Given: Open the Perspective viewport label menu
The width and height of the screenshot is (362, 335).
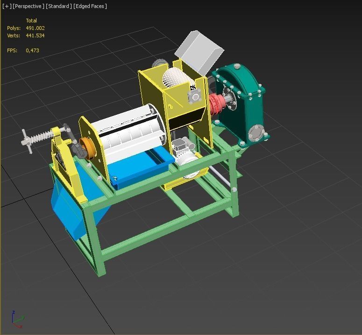Looking at the screenshot, I should [x=28, y=6].
